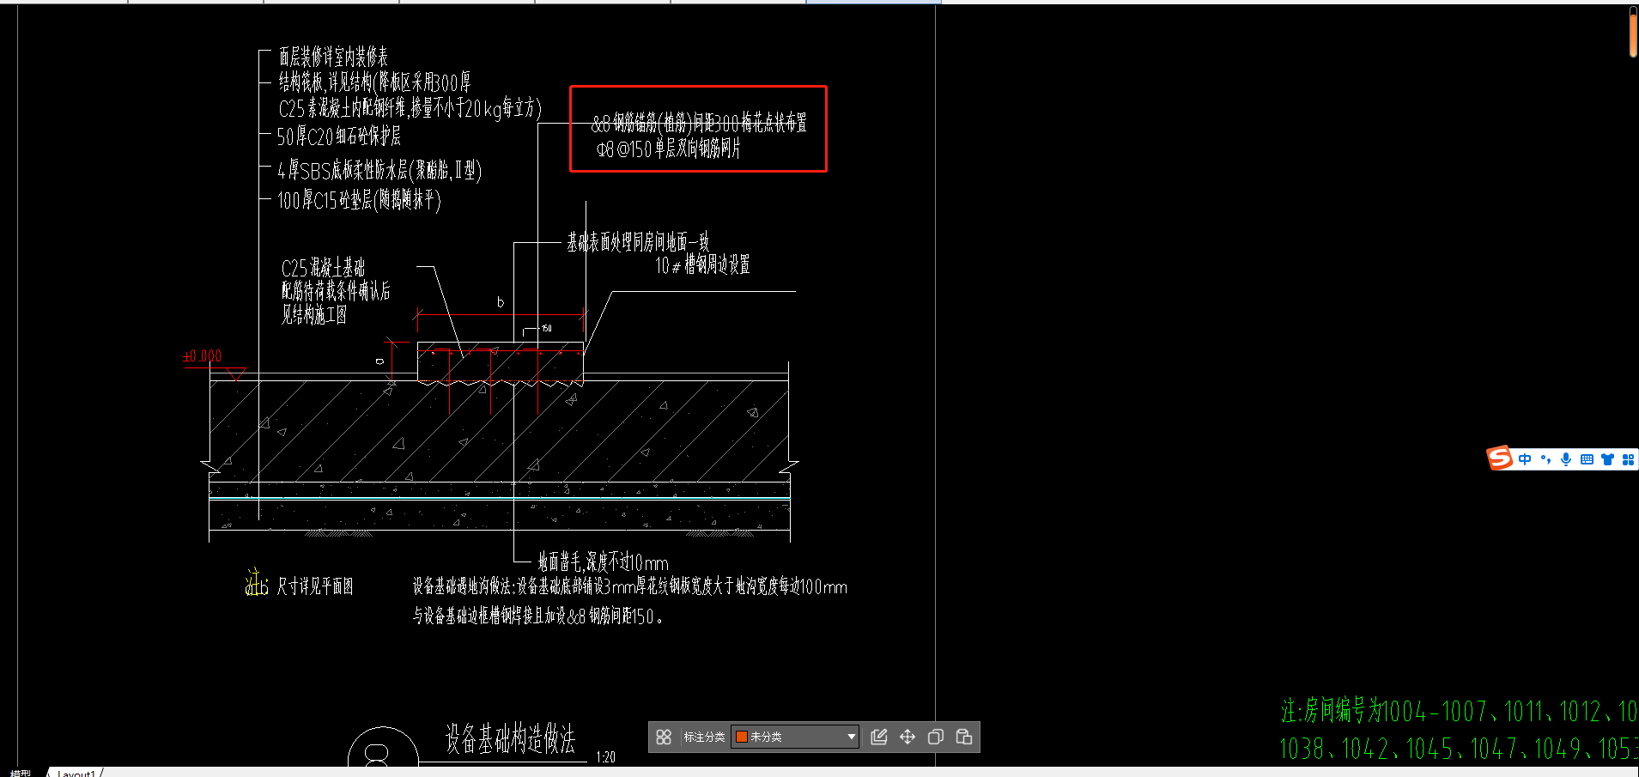The width and height of the screenshot is (1639, 777).
Task: Switch to the 模型 model tab
Action: pyautogui.click(x=21, y=773)
